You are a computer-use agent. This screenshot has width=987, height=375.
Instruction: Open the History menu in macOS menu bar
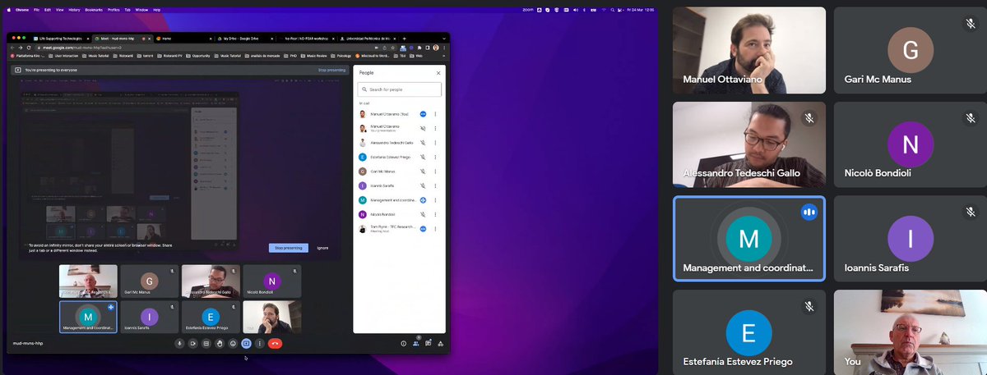click(x=74, y=9)
